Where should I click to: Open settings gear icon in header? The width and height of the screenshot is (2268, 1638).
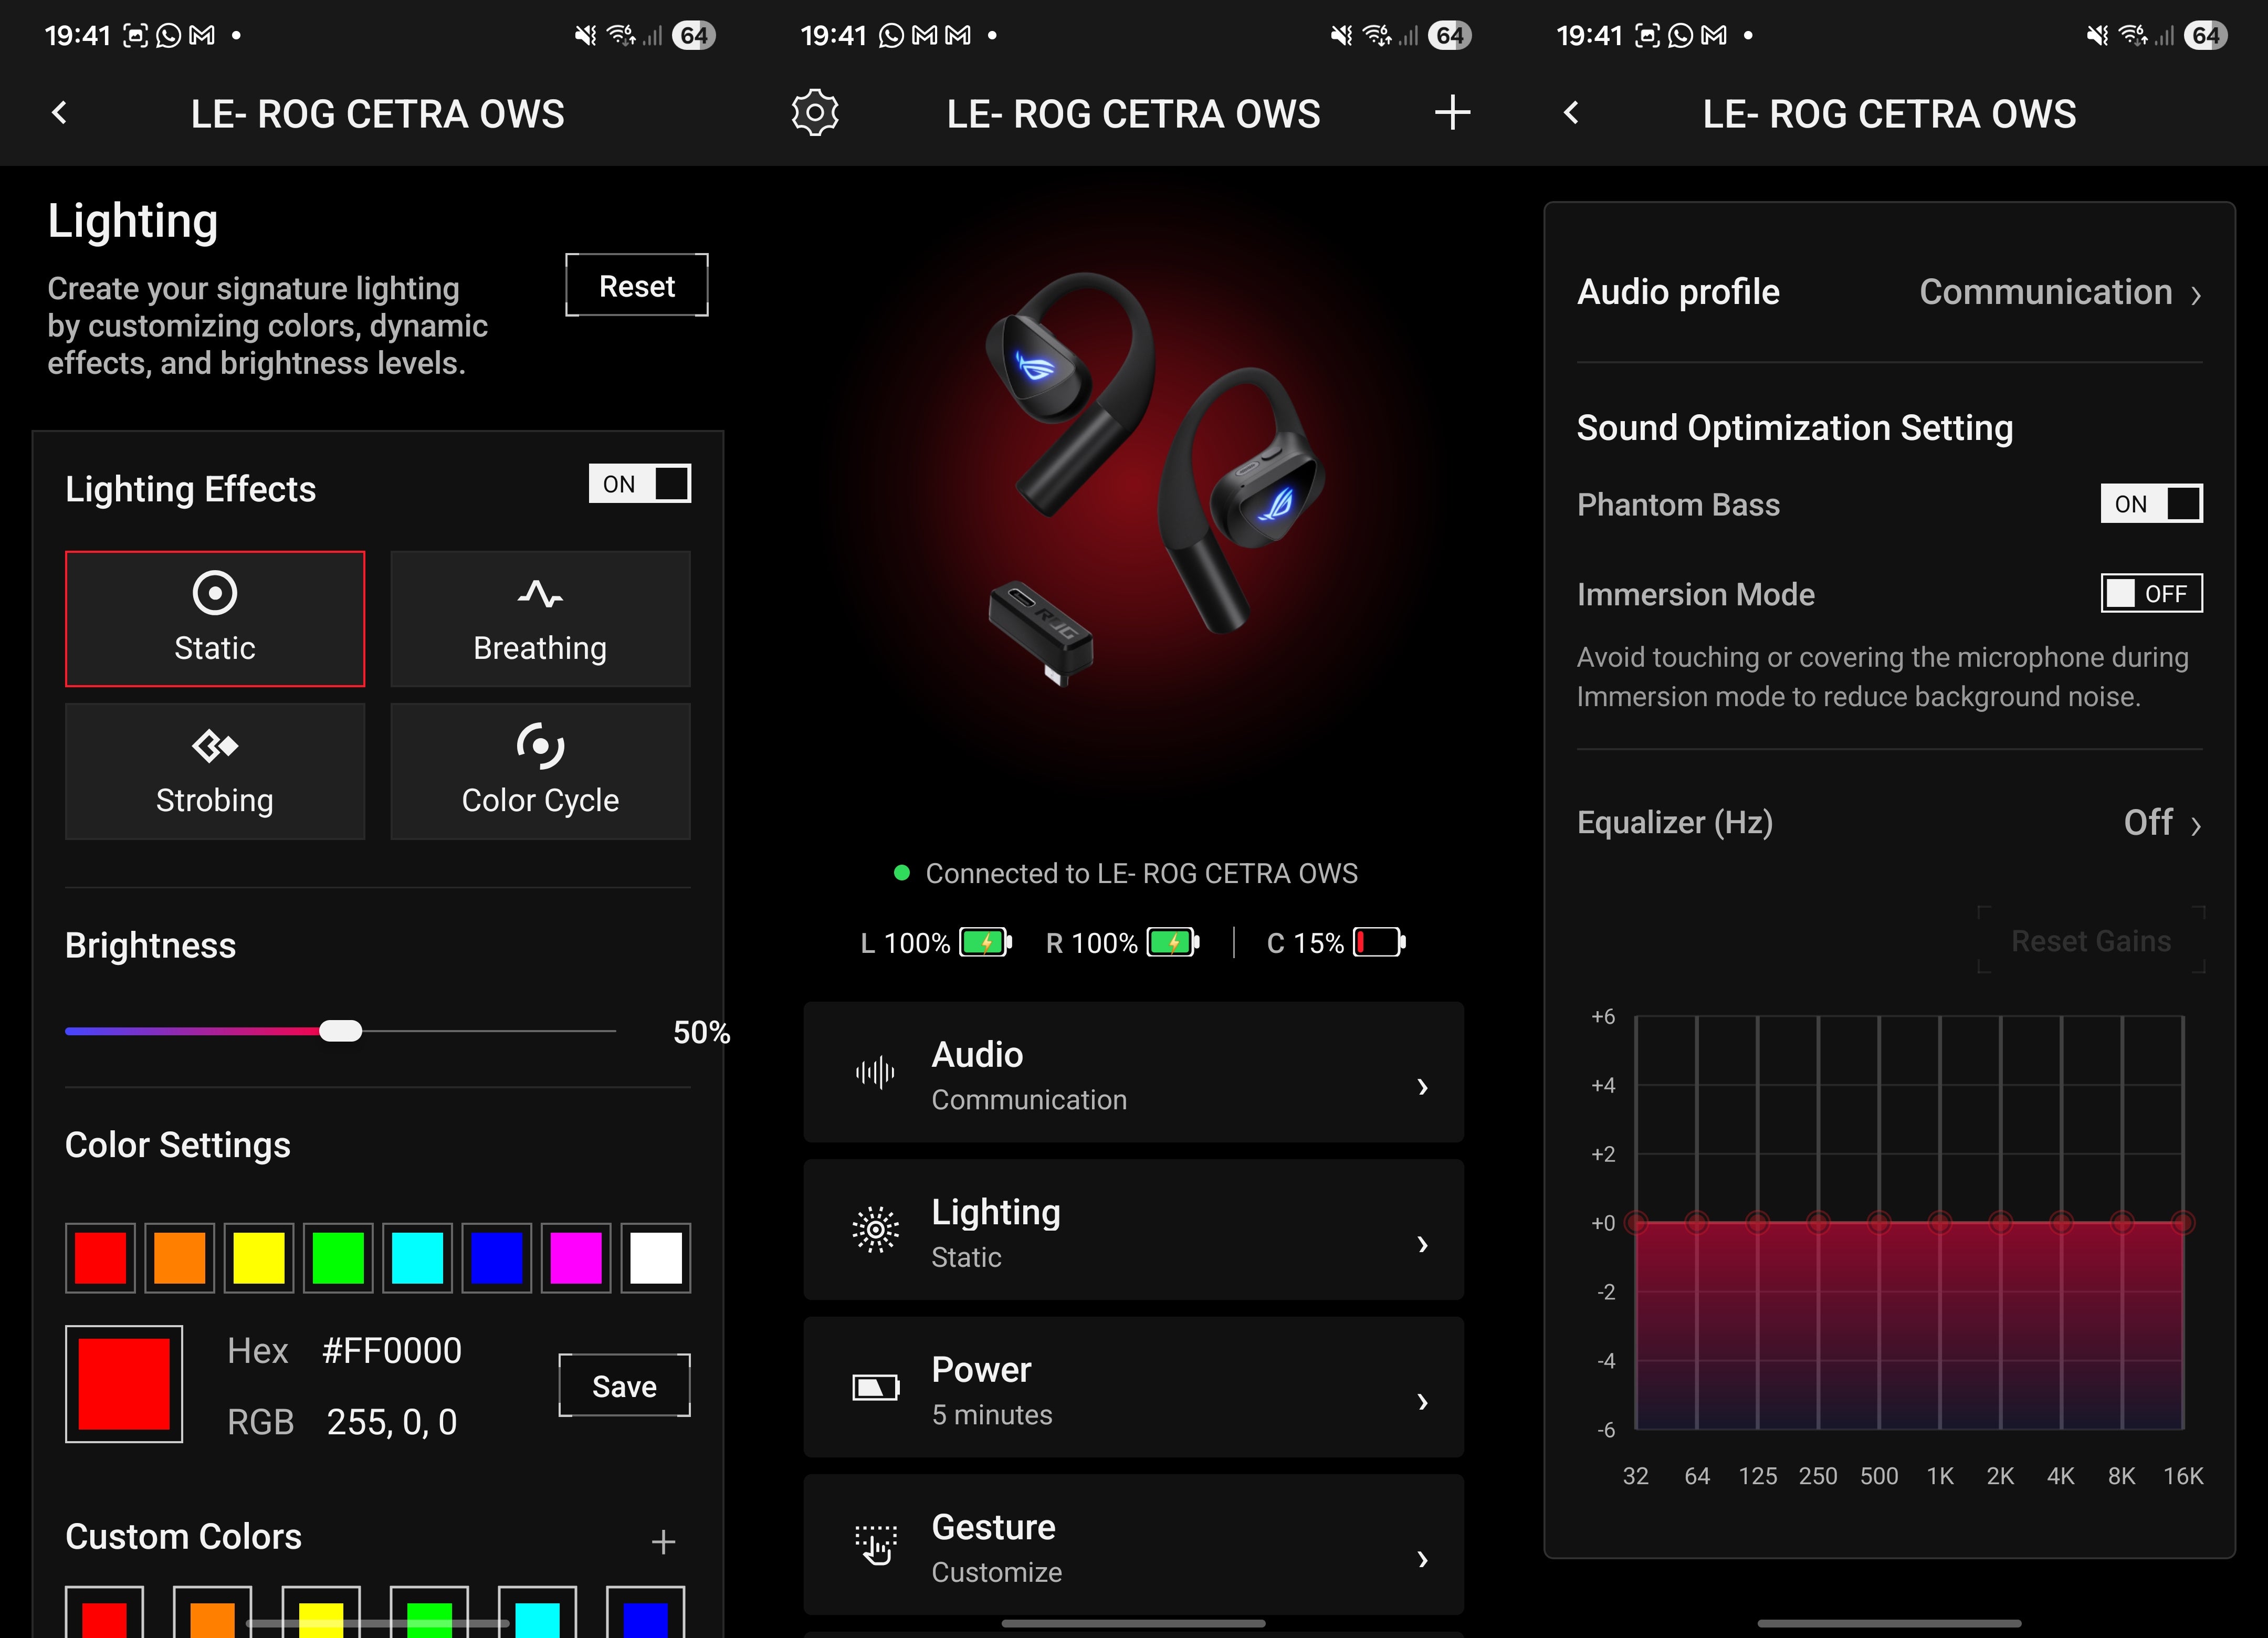(x=815, y=113)
